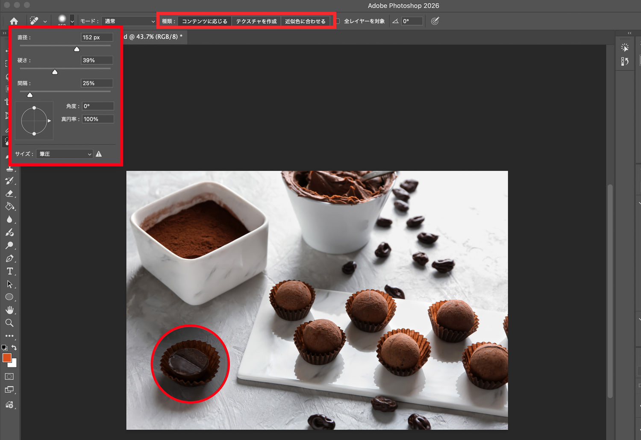Image resolution: width=641 pixels, height=440 pixels.
Task: Click the vertical canvas scrollbar
Action: (610, 290)
